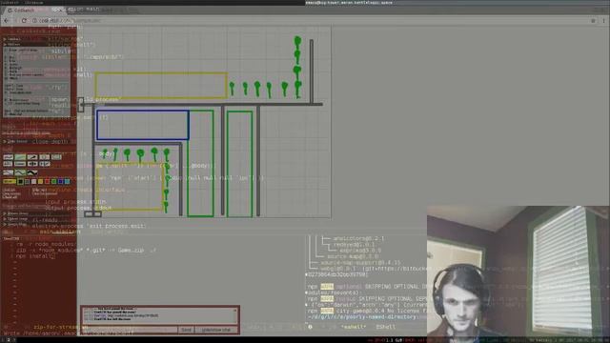Select the fifth tool icon in the top tool row
The width and height of the screenshot is (610, 343).
tap(56, 157)
